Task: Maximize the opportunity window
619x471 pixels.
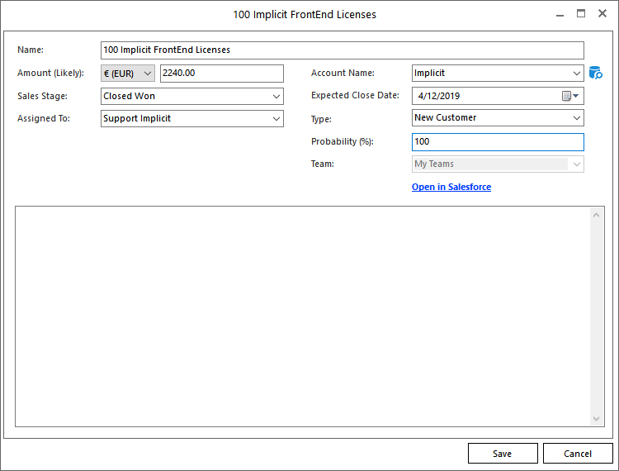Action: coord(581,14)
